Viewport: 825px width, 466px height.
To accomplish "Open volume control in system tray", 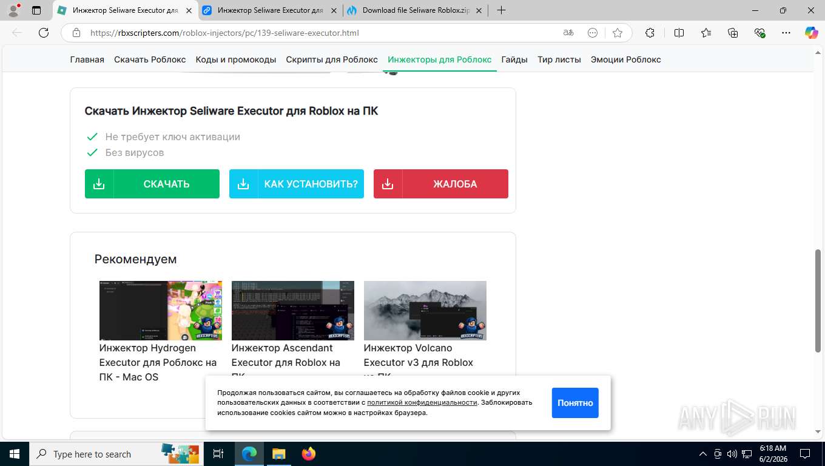I will (732, 454).
